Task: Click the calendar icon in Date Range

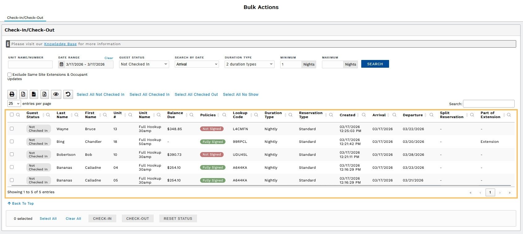Action: 62,64
